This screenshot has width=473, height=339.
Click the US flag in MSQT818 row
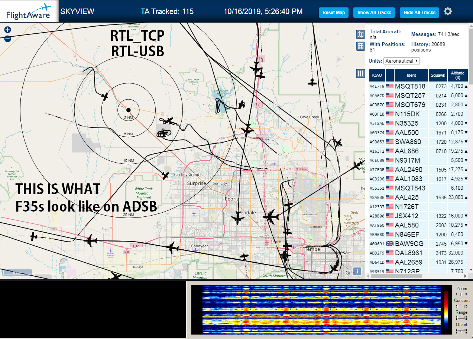390,86
